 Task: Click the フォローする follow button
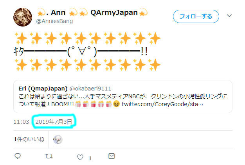(196, 16)
